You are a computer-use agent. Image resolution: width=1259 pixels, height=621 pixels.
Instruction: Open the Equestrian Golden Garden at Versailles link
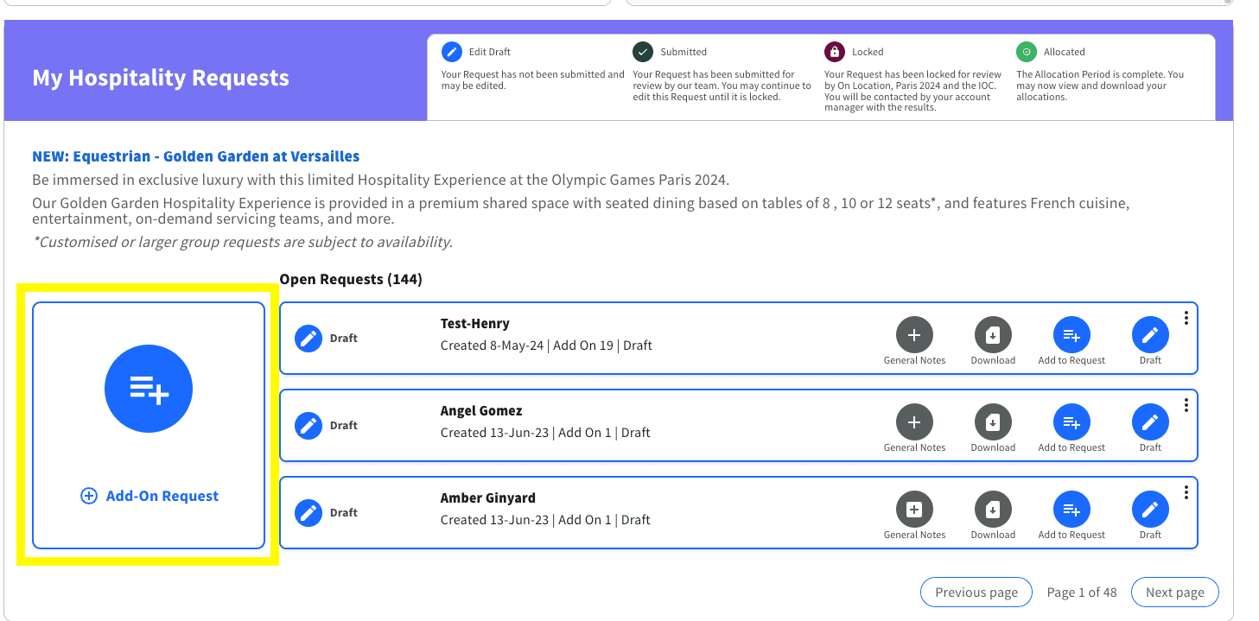pyautogui.click(x=196, y=156)
